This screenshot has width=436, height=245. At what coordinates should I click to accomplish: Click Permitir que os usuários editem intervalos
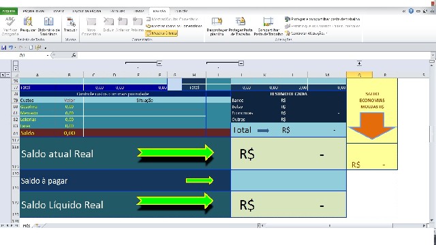tap(322, 26)
